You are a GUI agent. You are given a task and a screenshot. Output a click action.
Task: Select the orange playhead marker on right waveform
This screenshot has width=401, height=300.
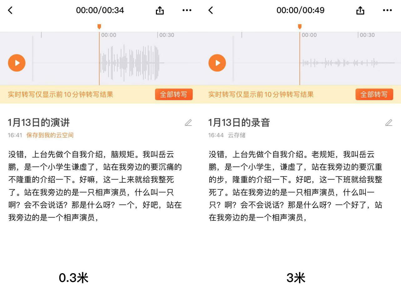coord(300,27)
